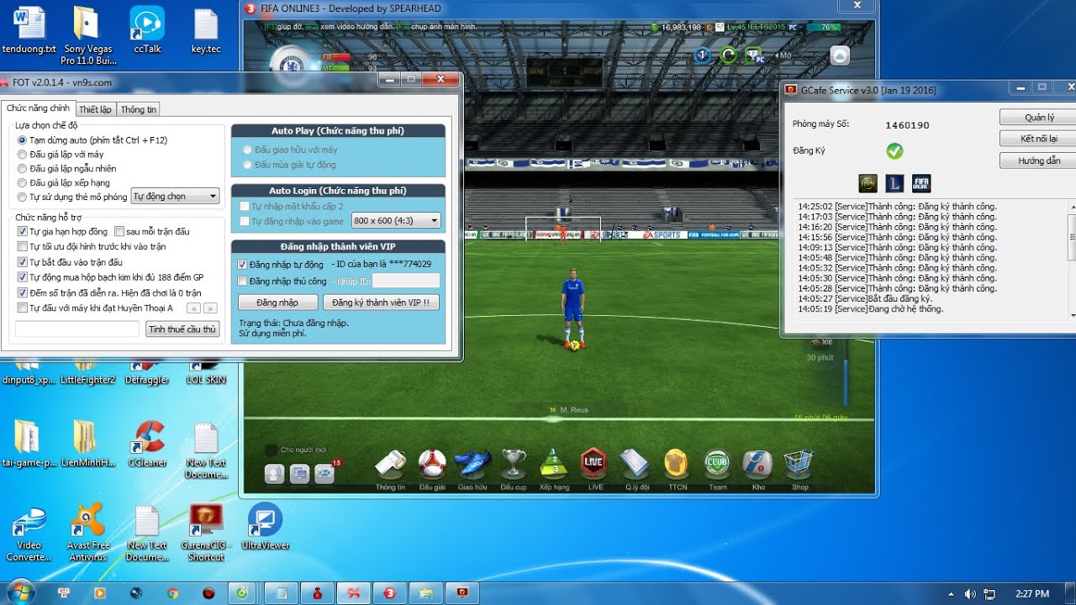Open the TTCN shirt icon
Image resolution: width=1076 pixels, height=605 pixels.
click(x=676, y=464)
